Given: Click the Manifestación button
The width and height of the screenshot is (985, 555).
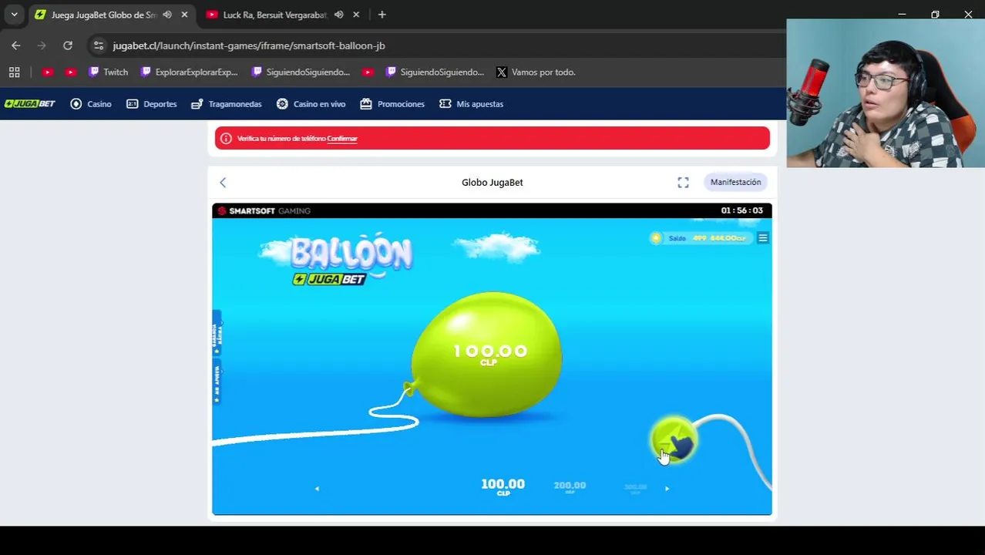Looking at the screenshot, I should click(x=735, y=182).
